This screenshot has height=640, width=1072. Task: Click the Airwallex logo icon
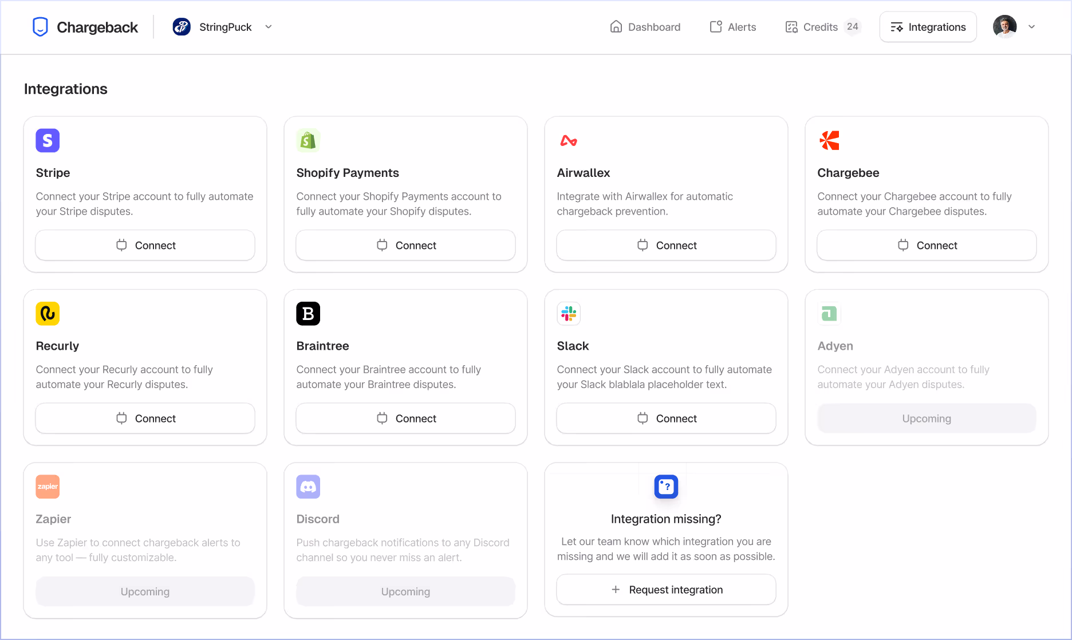pos(569,140)
